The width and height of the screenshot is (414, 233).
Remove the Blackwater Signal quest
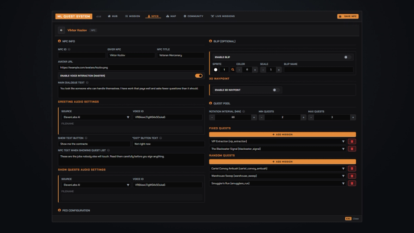pyautogui.click(x=352, y=149)
